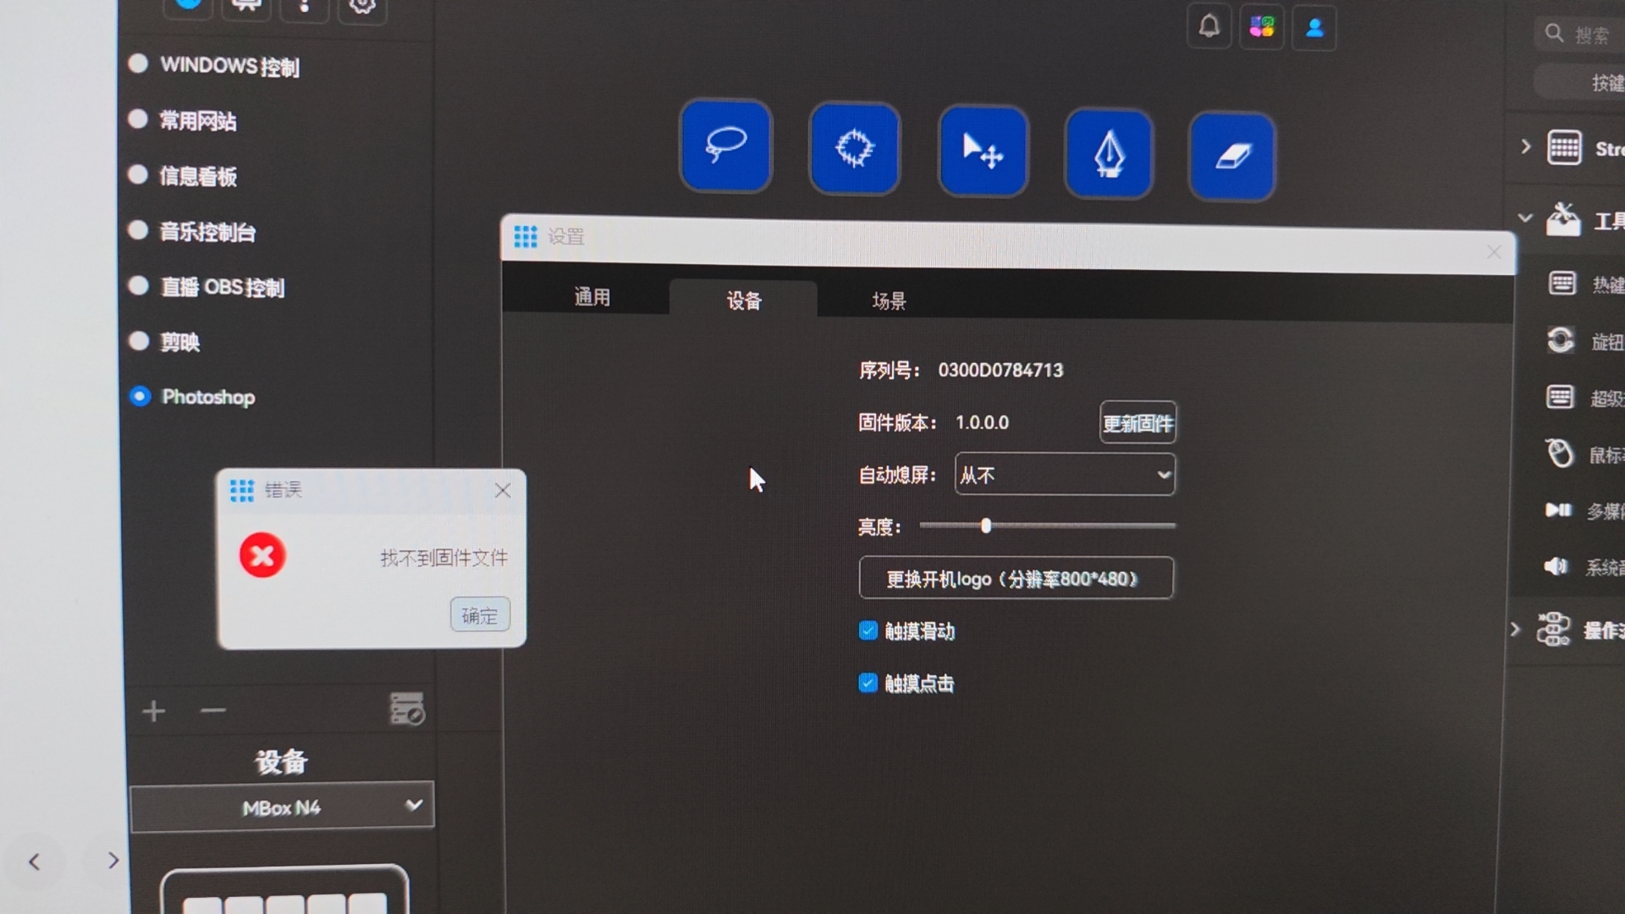Select the mouse action icon

coord(1559,453)
